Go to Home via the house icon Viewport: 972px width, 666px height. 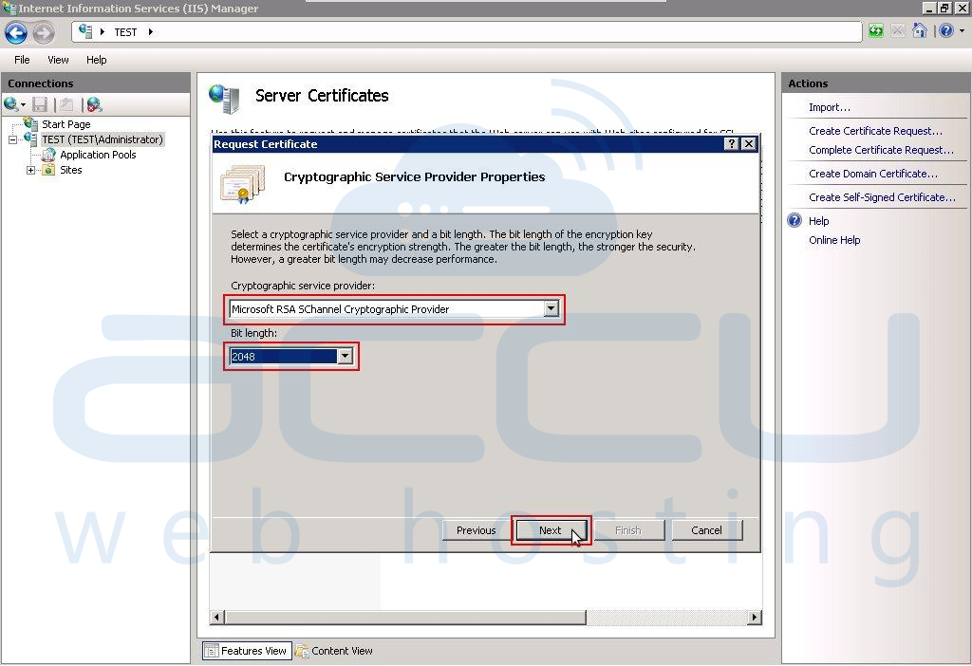coord(919,30)
